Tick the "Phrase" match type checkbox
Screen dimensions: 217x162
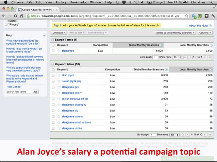pyautogui.click(x=6, y=24)
